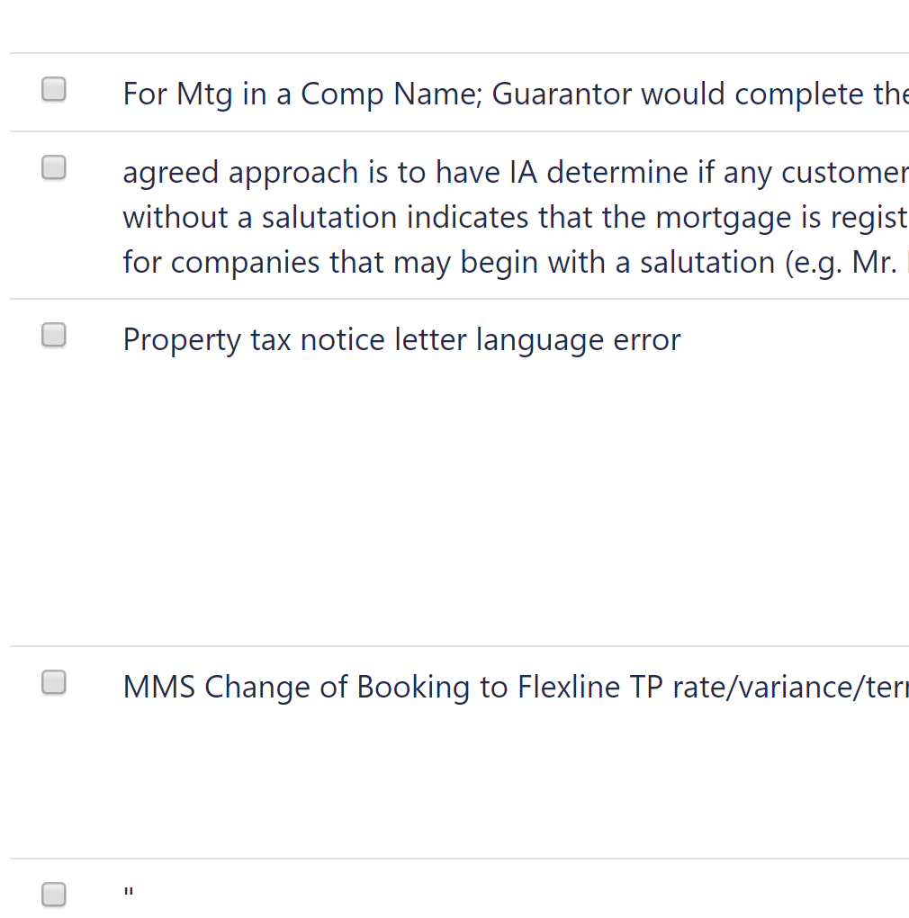Open the 'MMS Change of Booking to Flexline' item
909x918 pixels.
pyautogui.click(x=516, y=687)
